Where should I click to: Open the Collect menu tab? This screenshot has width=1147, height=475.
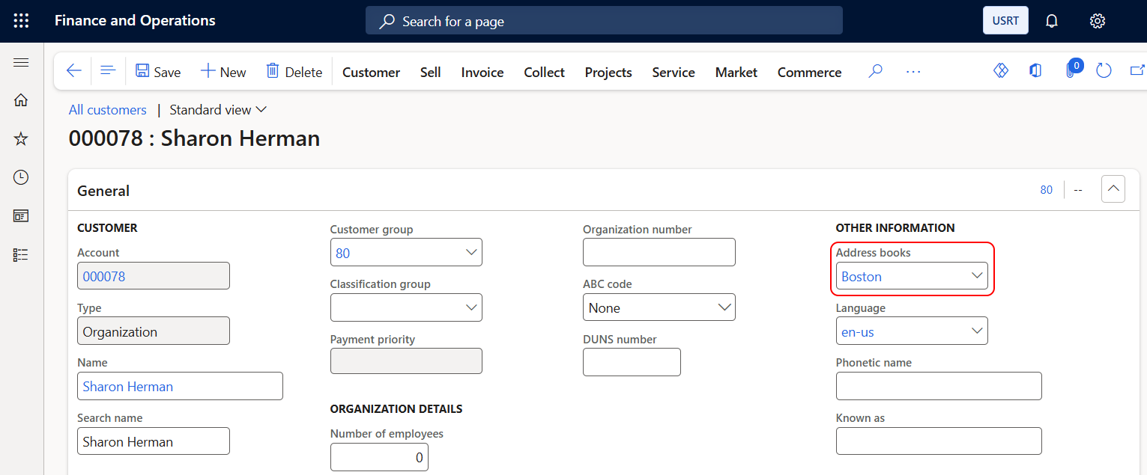click(544, 73)
